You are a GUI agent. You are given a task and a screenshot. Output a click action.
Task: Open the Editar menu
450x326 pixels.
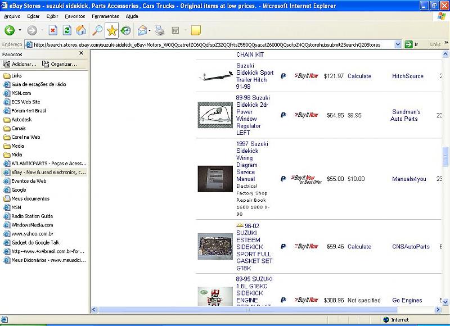click(33, 16)
